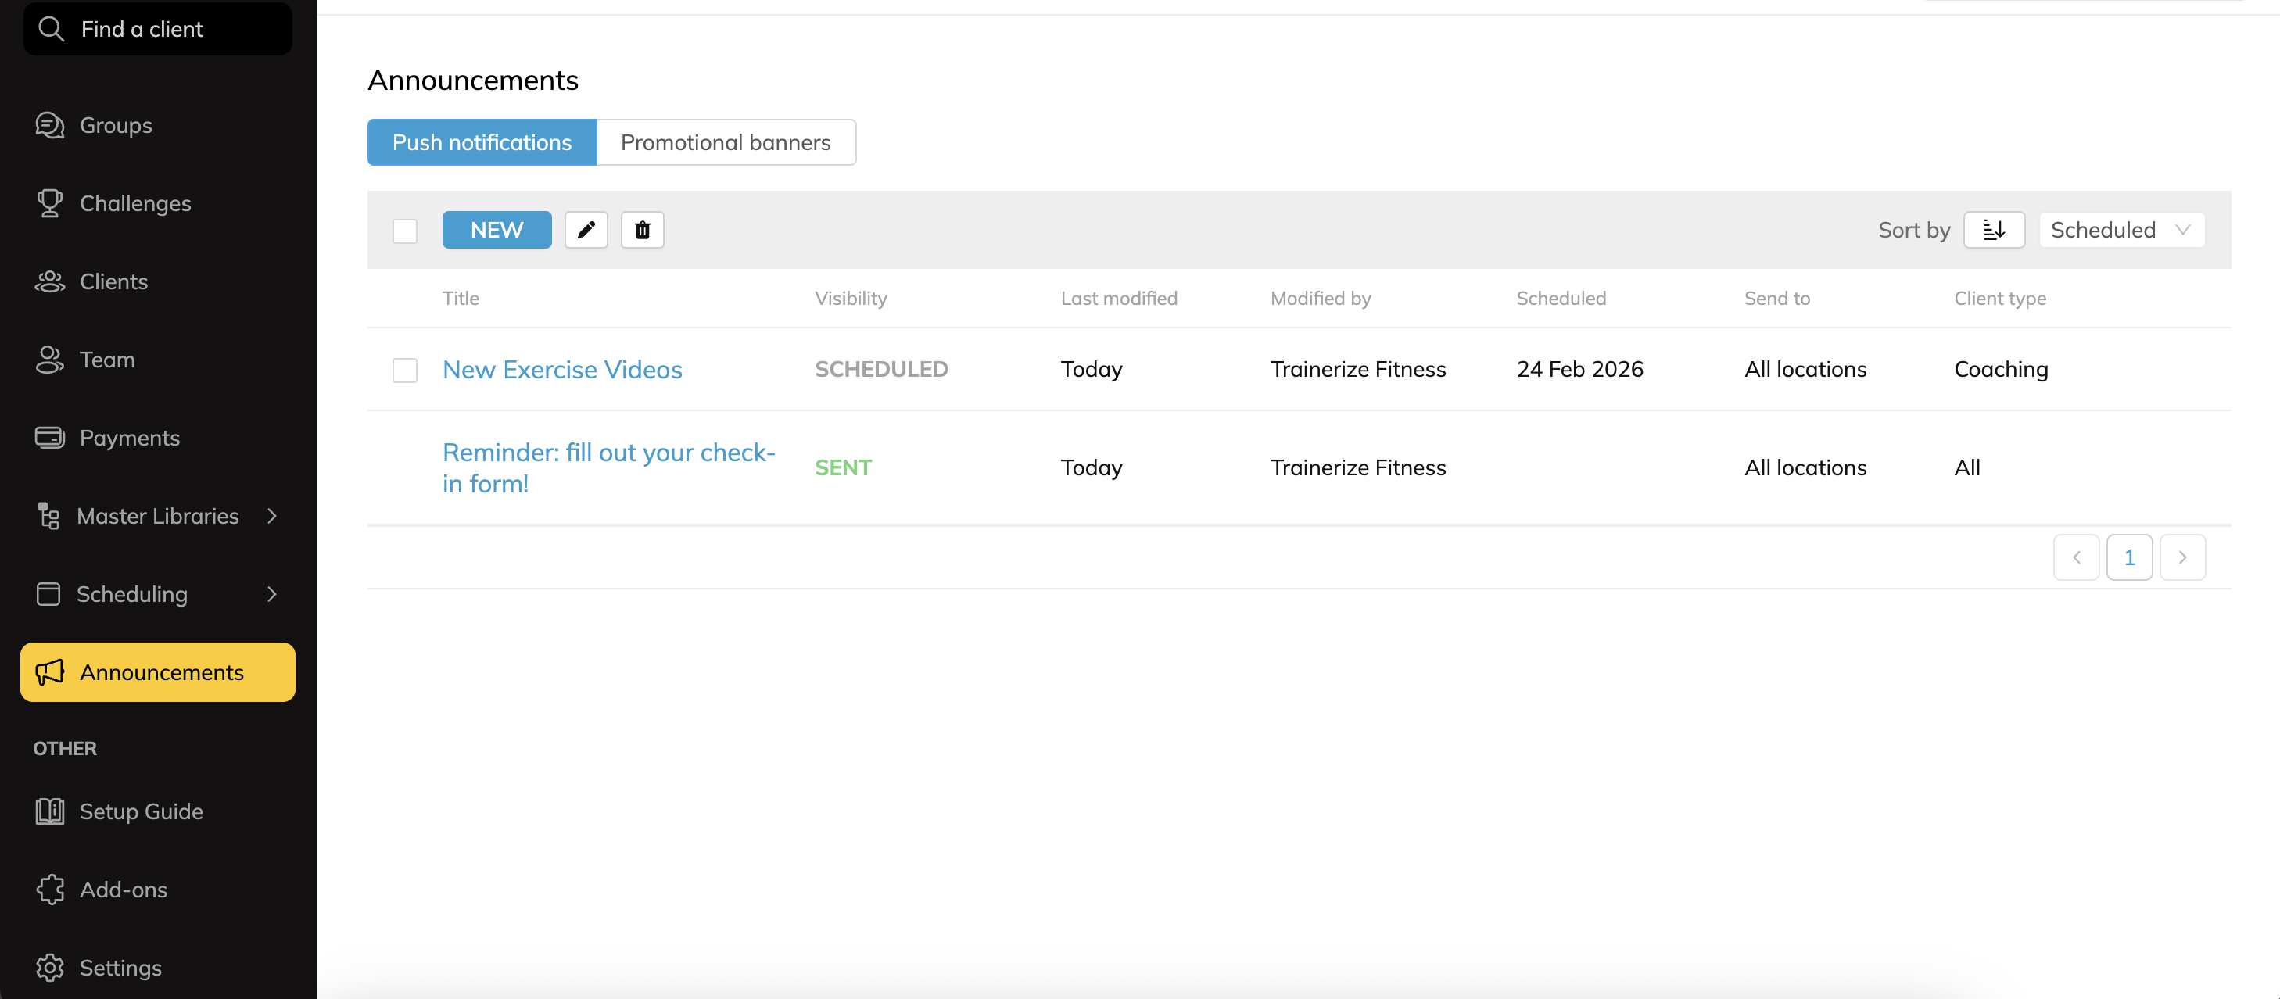The width and height of the screenshot is (2280, 999).
Task: Click the NEW announcement button
Action: [497, 230]
